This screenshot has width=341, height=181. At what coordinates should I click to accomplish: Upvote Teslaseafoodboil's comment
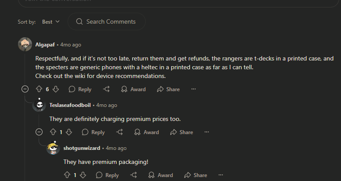click(53, 132)
